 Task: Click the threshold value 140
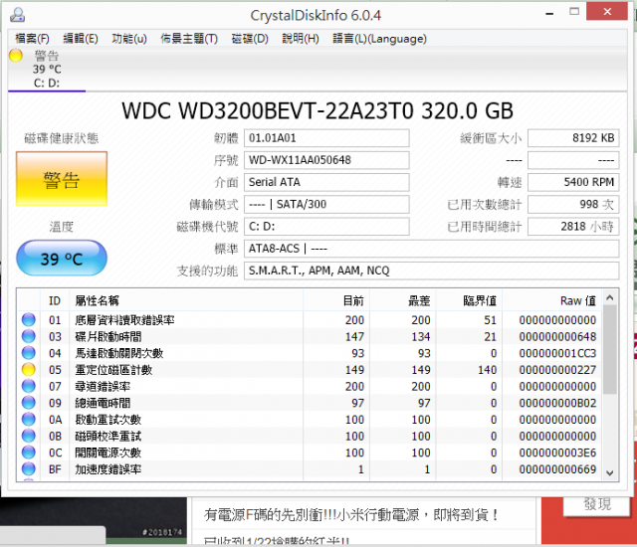(487, 370)
